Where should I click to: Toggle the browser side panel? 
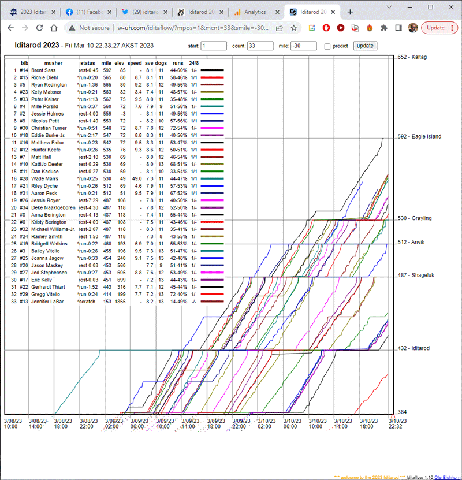tap(398, 28)
